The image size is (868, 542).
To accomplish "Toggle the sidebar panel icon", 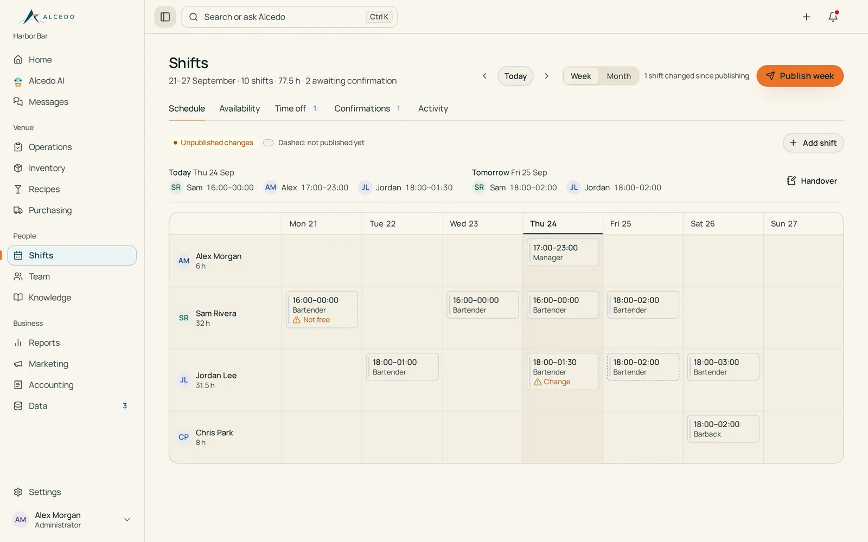I will pyautogui.click(x=165, y=17).
